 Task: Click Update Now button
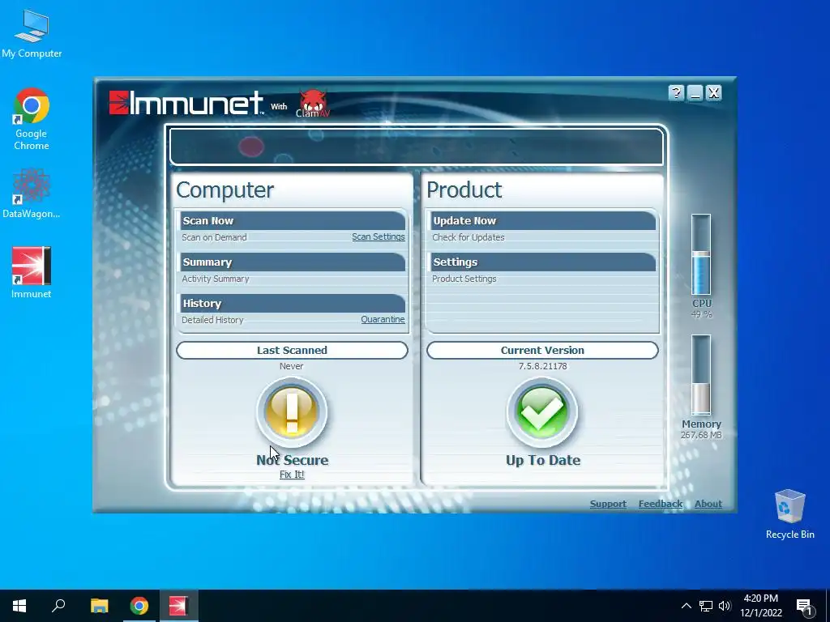(x=543, y=221)
